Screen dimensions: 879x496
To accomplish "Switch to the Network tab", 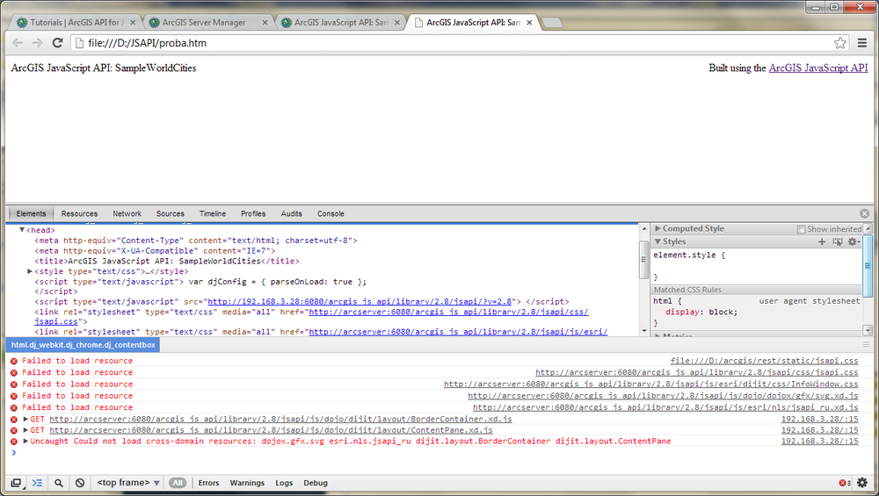I will click(x=127, y=213).
